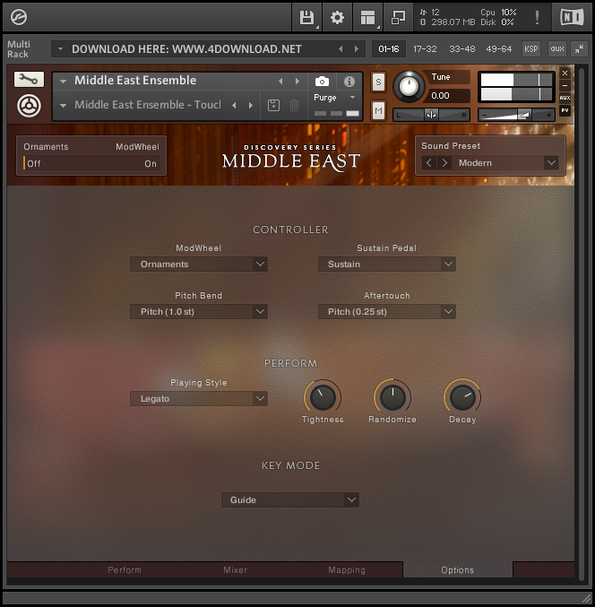595x607 pixels.
Task: Switch to the Mixer tab
Action: [235, 570]
